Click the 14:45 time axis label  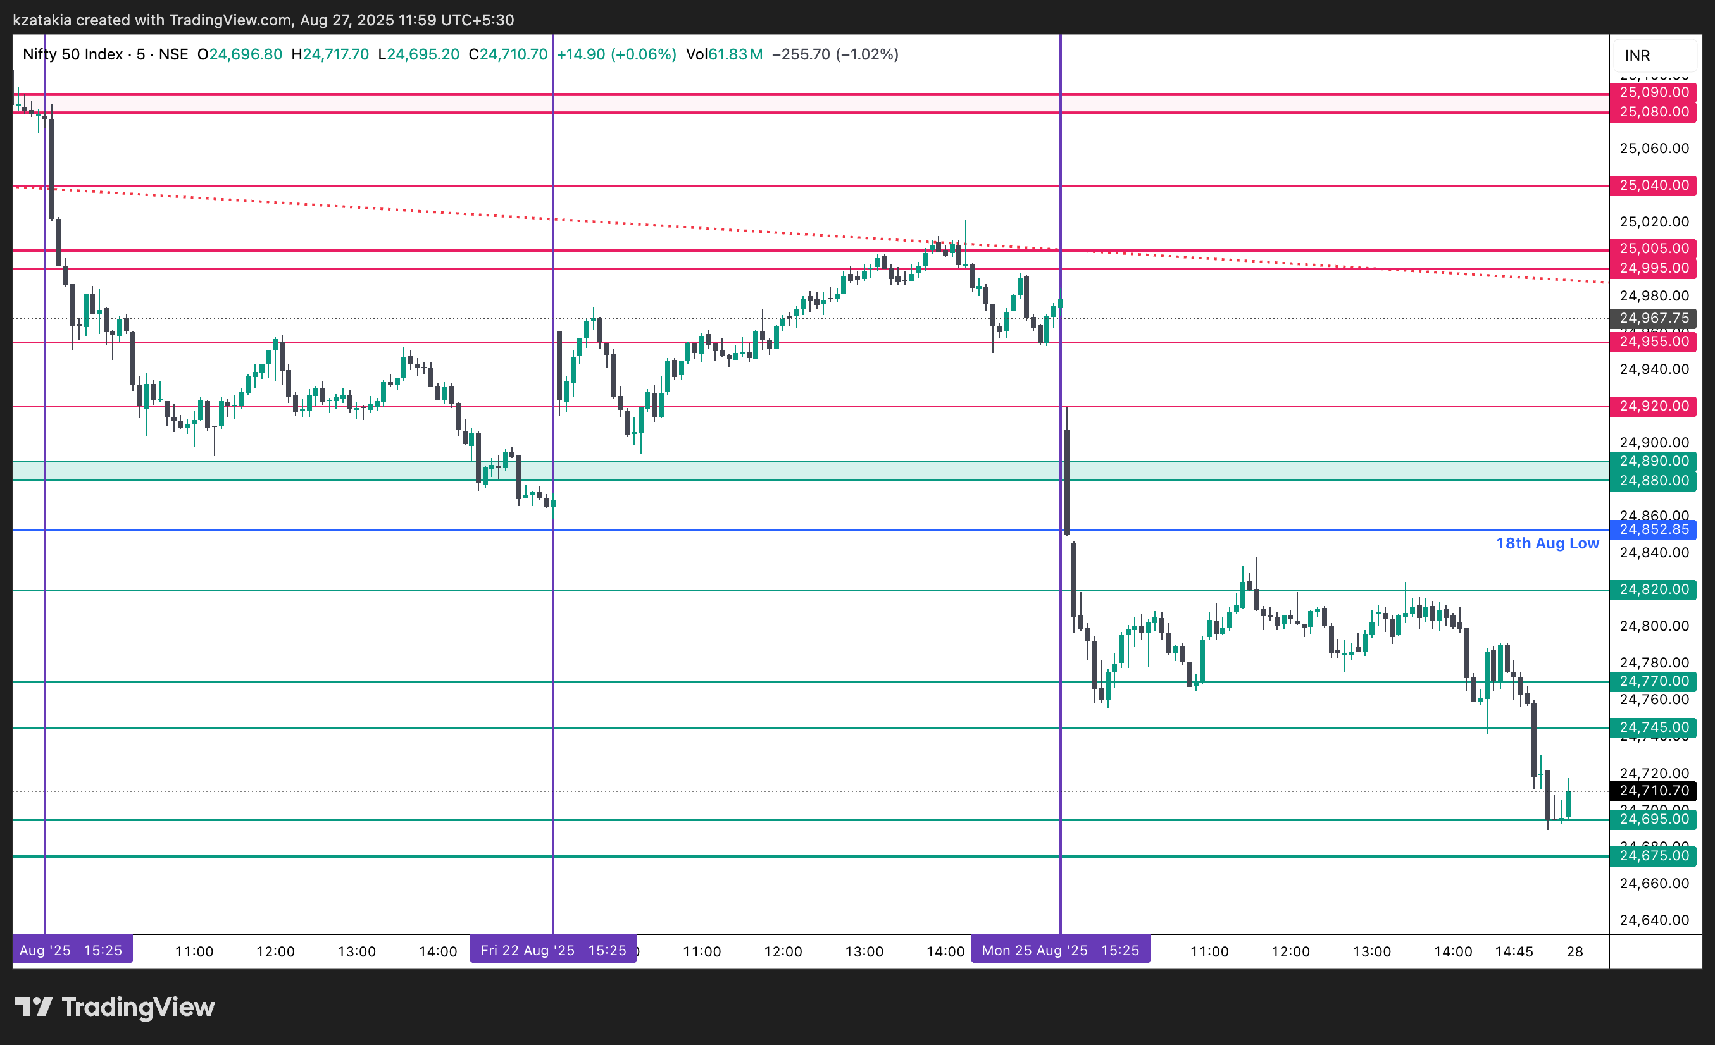coord(1514,952)
